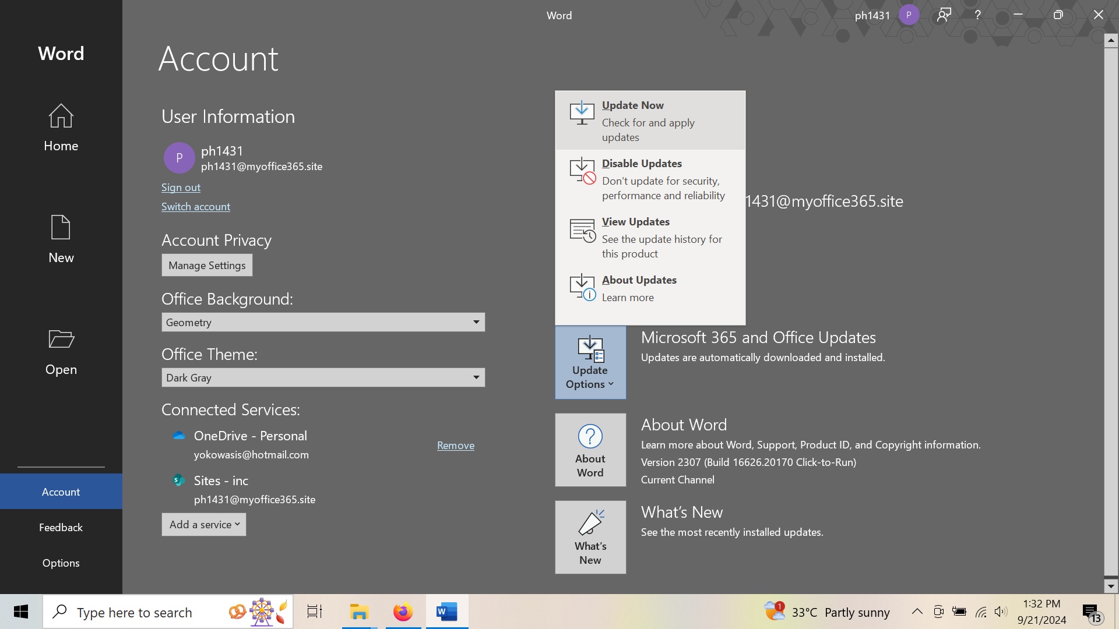Click the profile avatar in the title bar
The image size is (1119, 629).
point(909,15)
